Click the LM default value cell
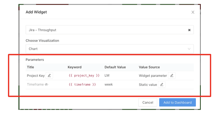The image size is (217, 117). 107,75
